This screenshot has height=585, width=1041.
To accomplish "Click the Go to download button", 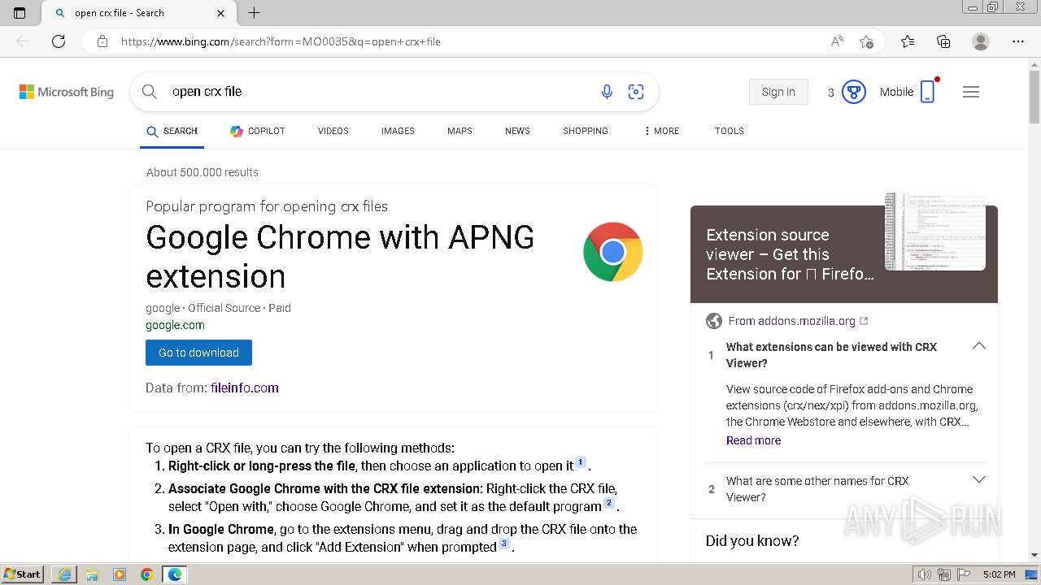I will (198, 353).
